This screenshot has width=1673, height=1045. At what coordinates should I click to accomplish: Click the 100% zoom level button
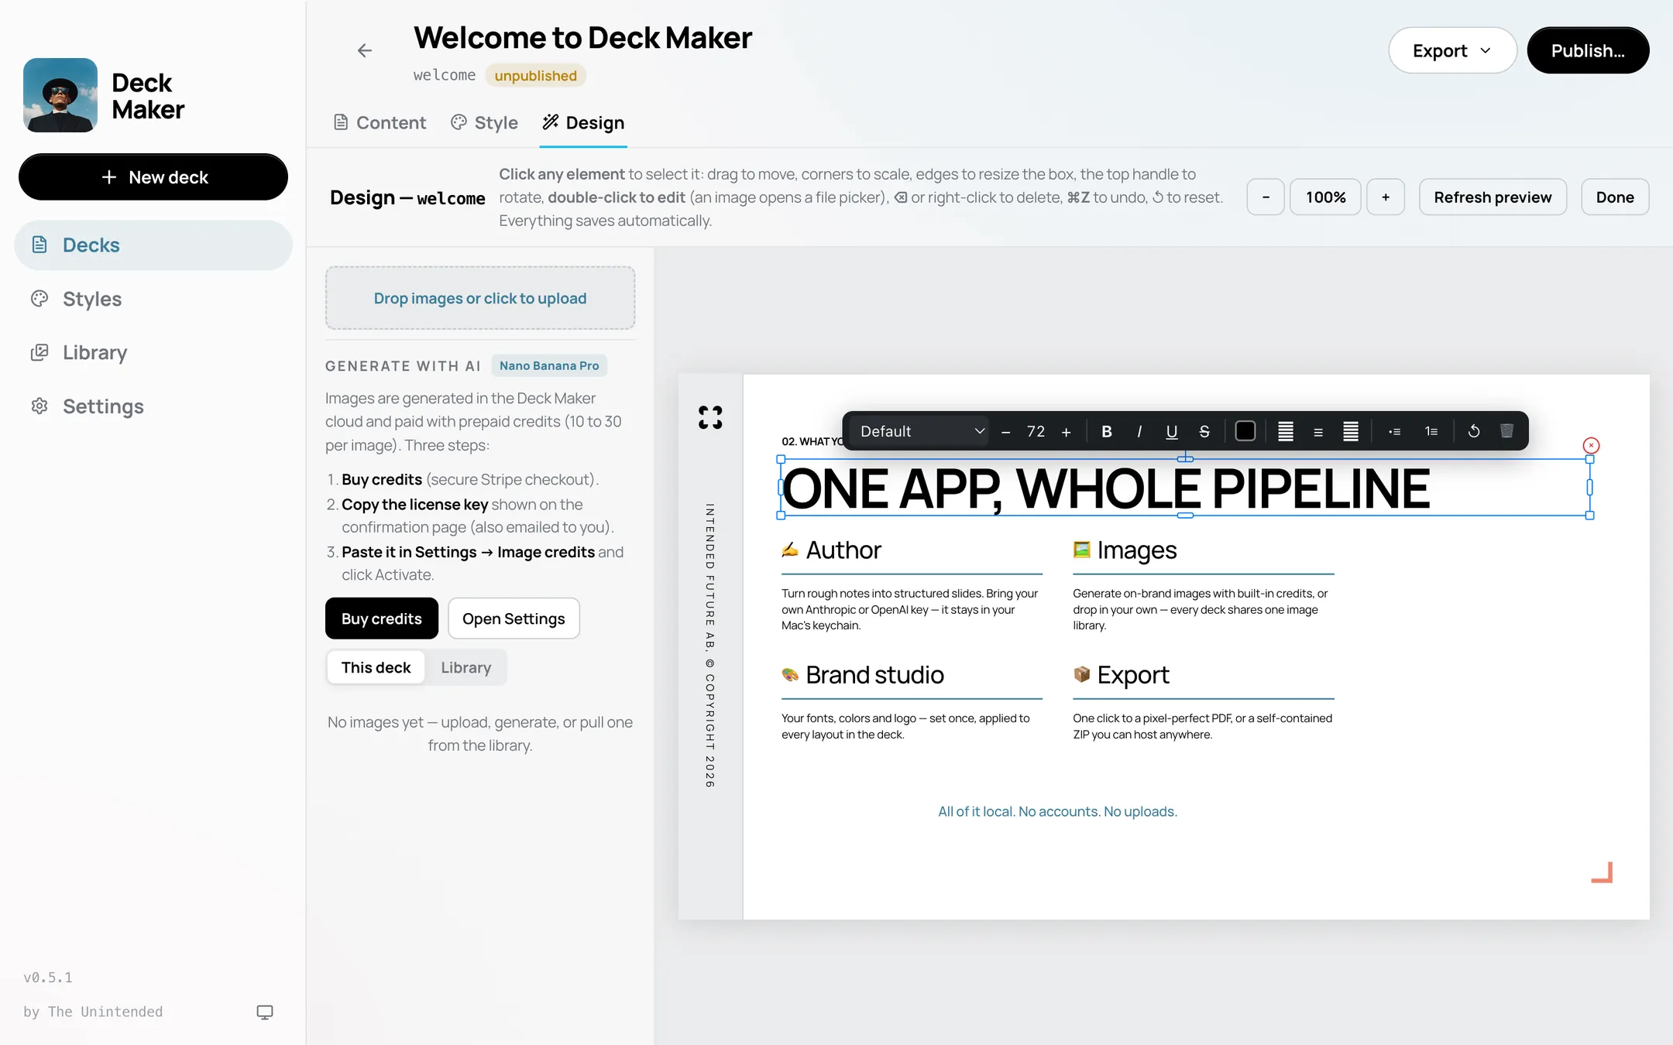tap(1325, 197)
